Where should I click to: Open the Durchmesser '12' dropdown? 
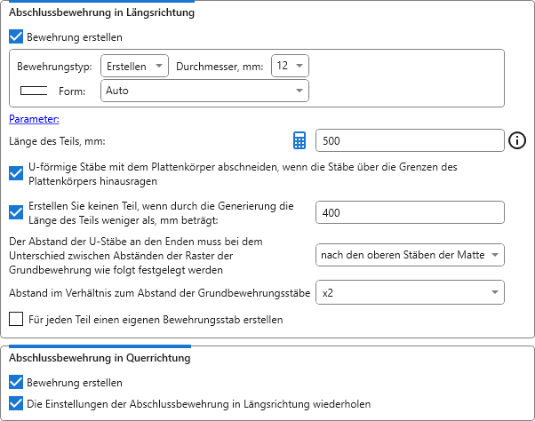click(290, 66)
